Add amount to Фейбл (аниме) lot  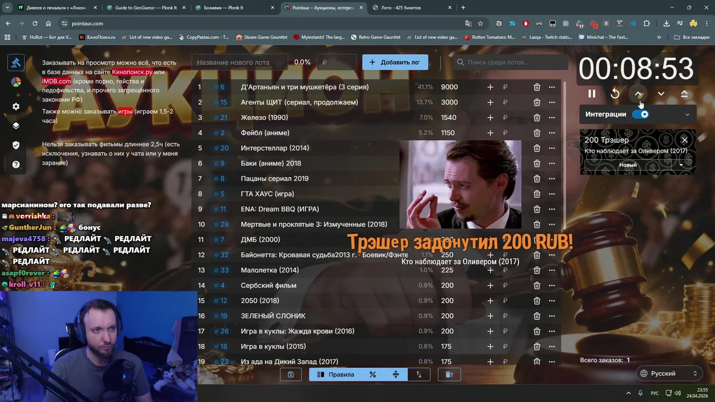(490, 133)
